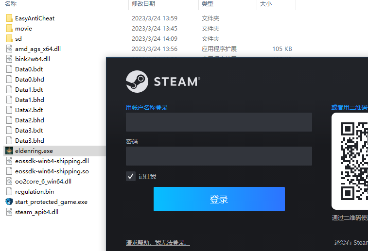Select the EasyAntiCheat folder icon

(x=9, y=18)
